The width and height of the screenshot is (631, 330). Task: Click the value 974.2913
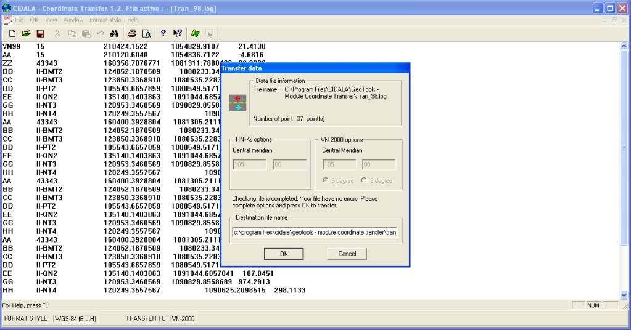pyautogui.click(x=254, y=282)
